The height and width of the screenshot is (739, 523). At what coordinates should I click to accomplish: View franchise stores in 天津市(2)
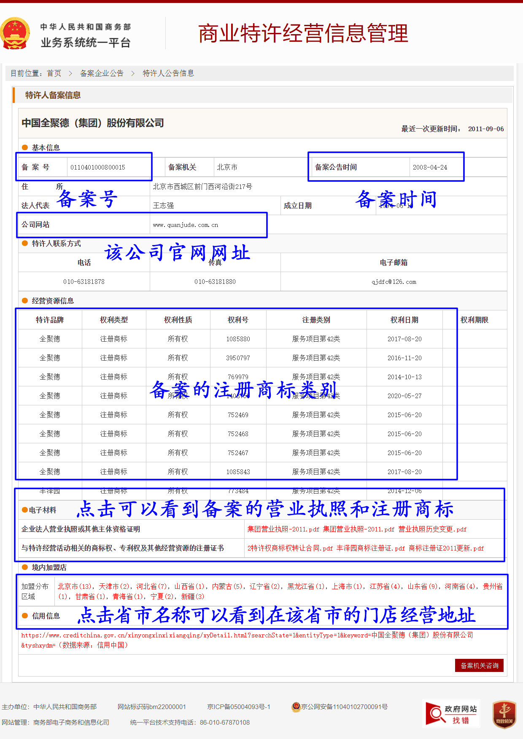pos(114,586)
